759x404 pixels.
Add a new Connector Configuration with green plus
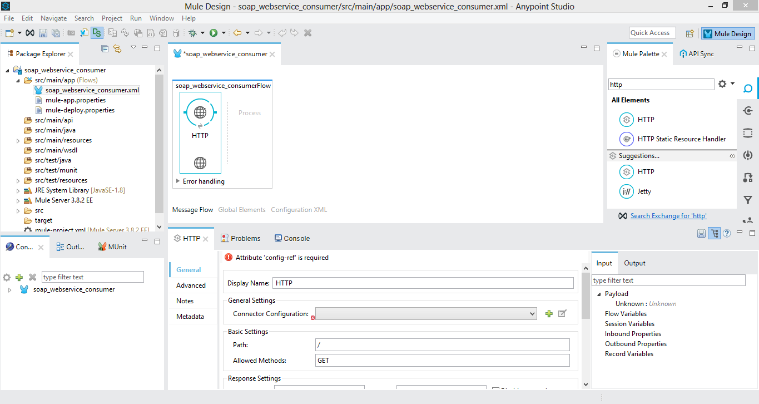pyautogui.click(x=549, y=314)
